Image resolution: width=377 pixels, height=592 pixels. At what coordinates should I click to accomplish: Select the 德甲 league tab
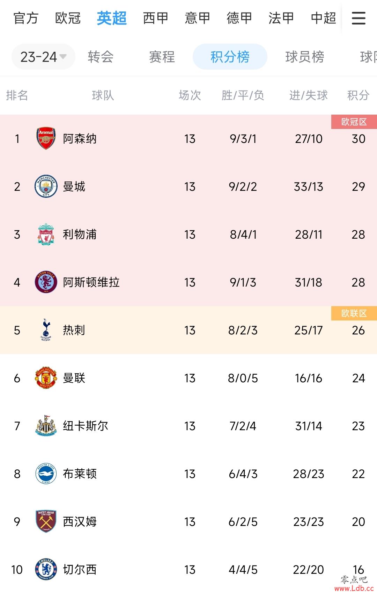[239, 18]
